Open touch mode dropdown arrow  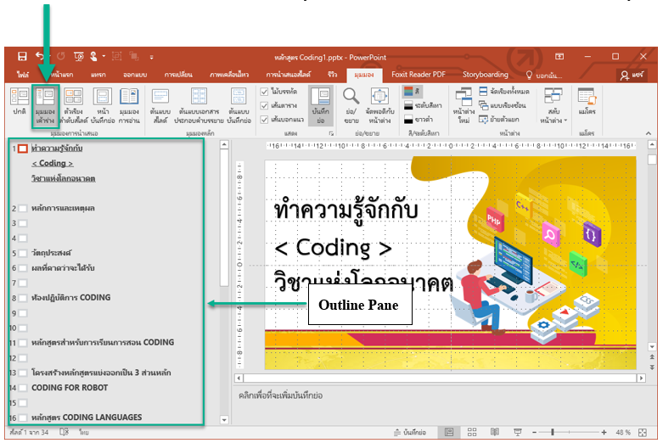point(104,56)
